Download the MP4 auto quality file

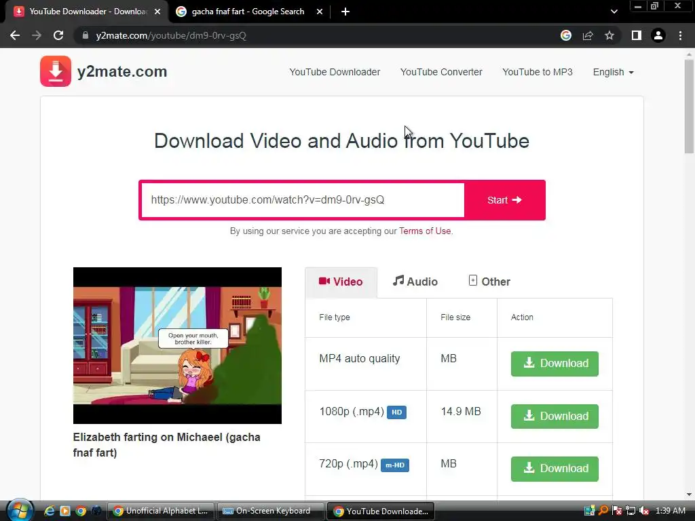(x=555, y=364)
